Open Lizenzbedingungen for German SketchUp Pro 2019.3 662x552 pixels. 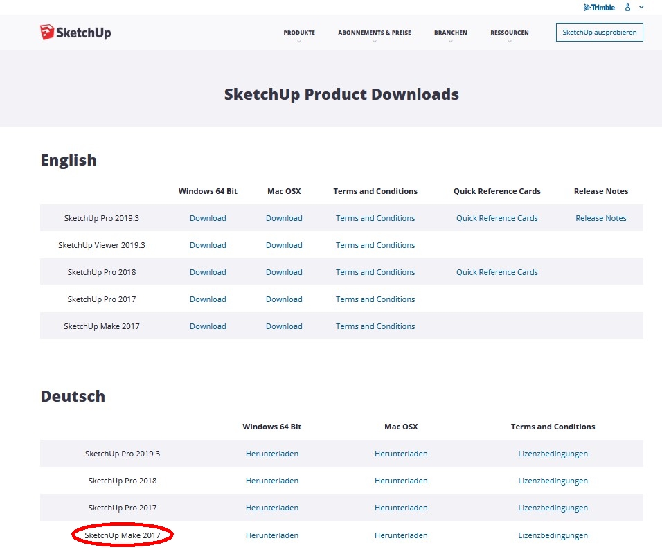[x=553, y=454]
